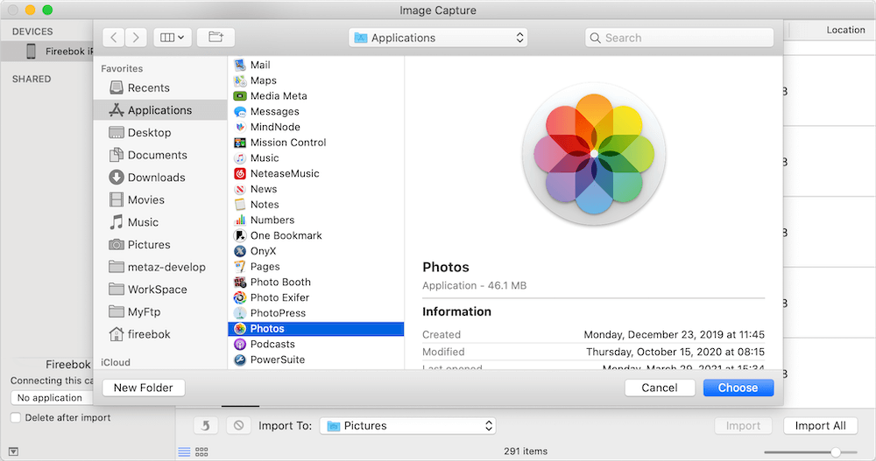The image size is (876, 461).
Task: Open the column view mode dropdown
Action: pyautogui.click(x=173, y=38)
